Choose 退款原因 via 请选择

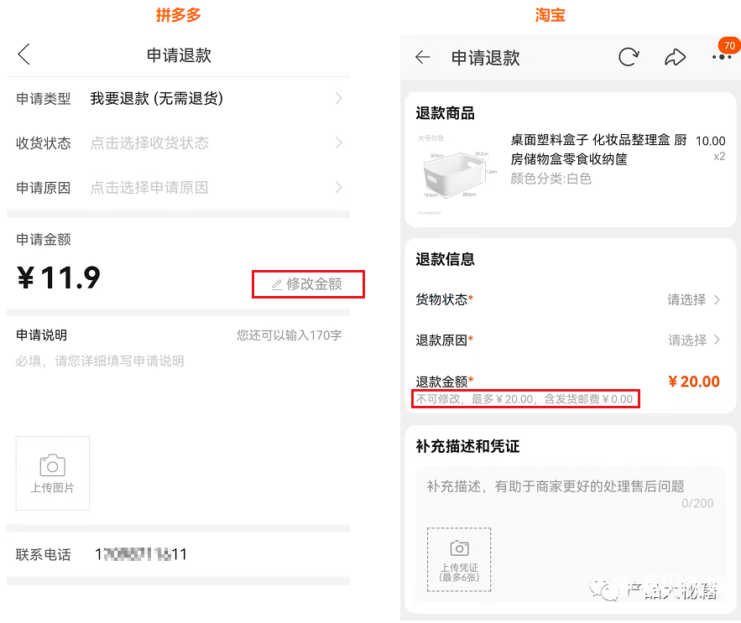[693, 340]
